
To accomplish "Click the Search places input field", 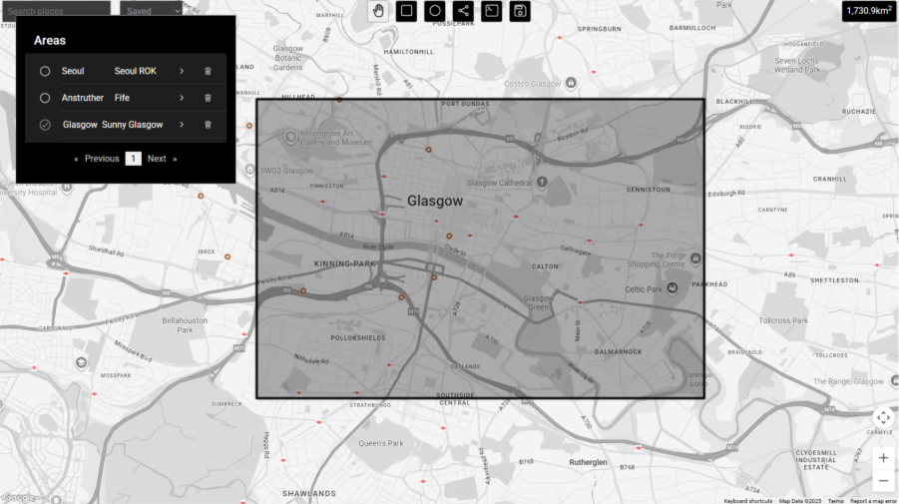I will [56, 10].
